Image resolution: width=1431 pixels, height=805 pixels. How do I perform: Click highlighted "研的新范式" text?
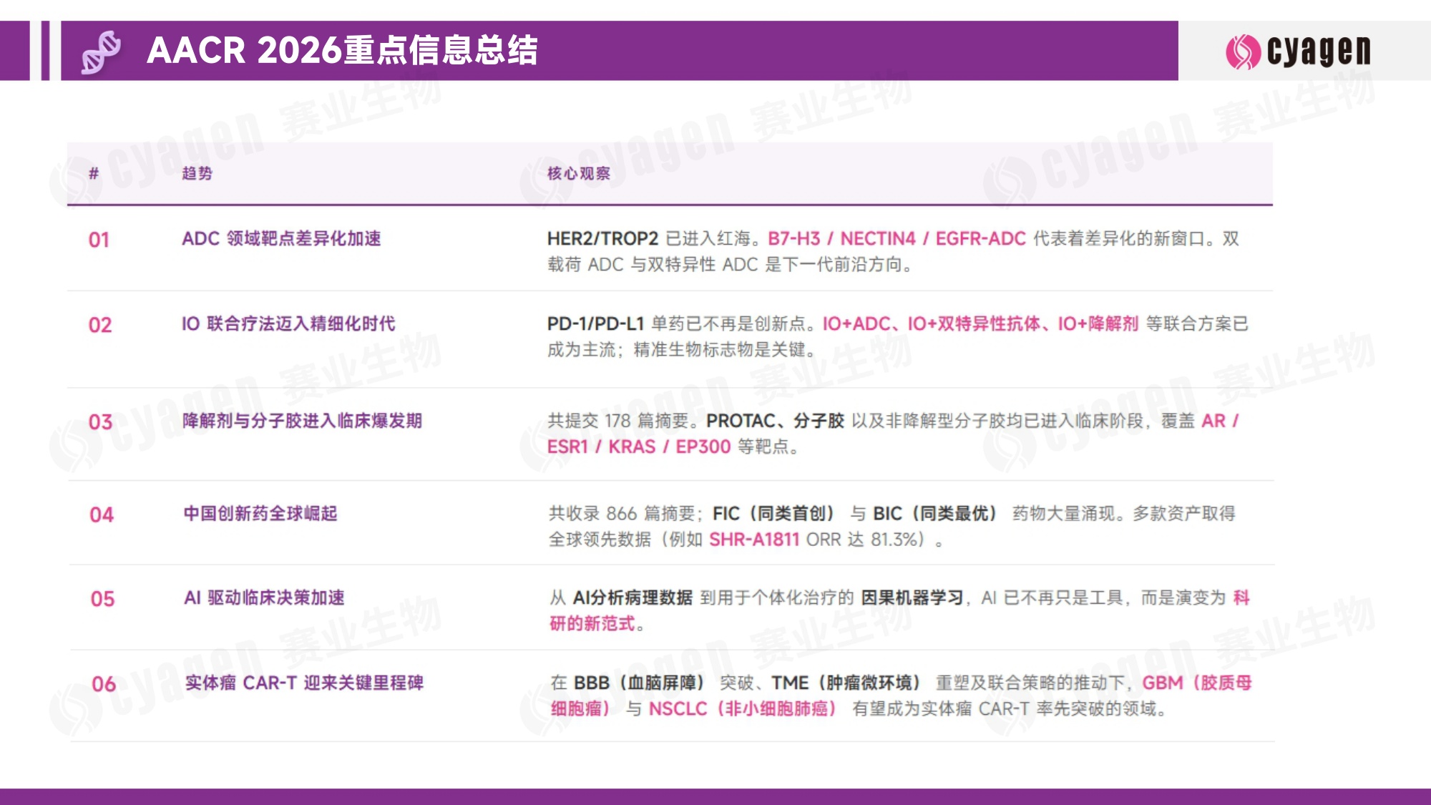(592, 623)
